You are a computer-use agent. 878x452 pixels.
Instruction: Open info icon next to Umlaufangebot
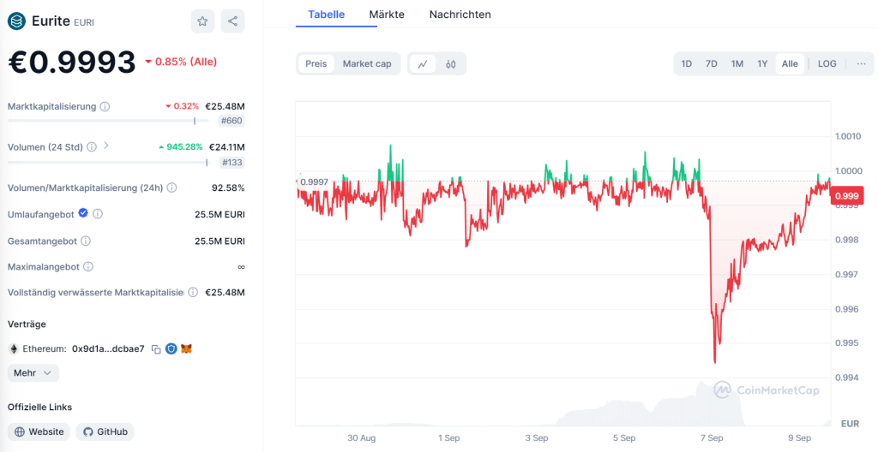(98, 214)
